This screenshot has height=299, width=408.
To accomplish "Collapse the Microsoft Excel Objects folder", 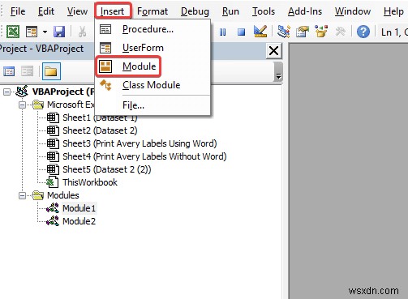I will [x=23, y=105].
